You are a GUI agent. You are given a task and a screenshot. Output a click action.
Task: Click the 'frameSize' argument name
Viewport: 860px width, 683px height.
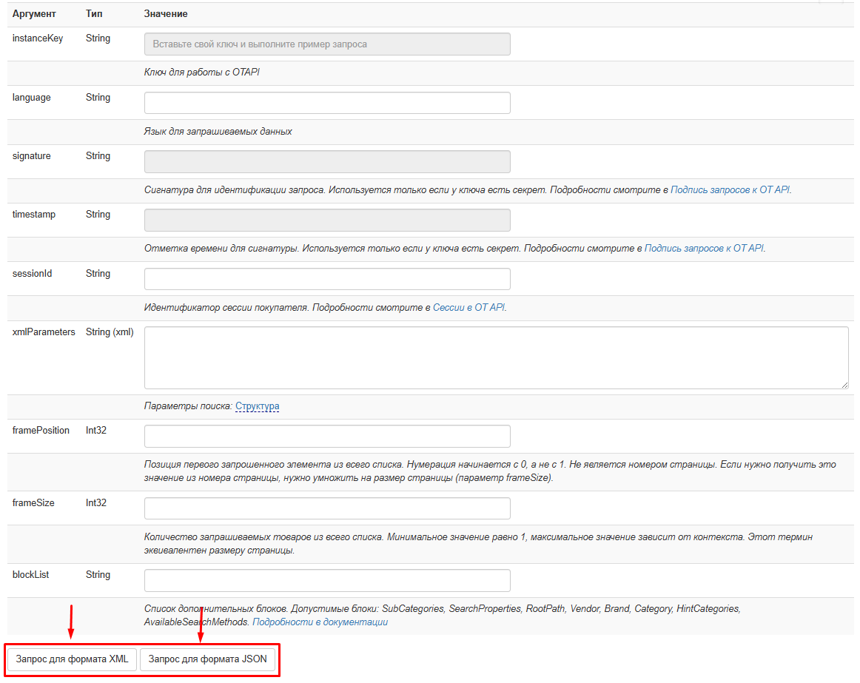coord(33,503)
